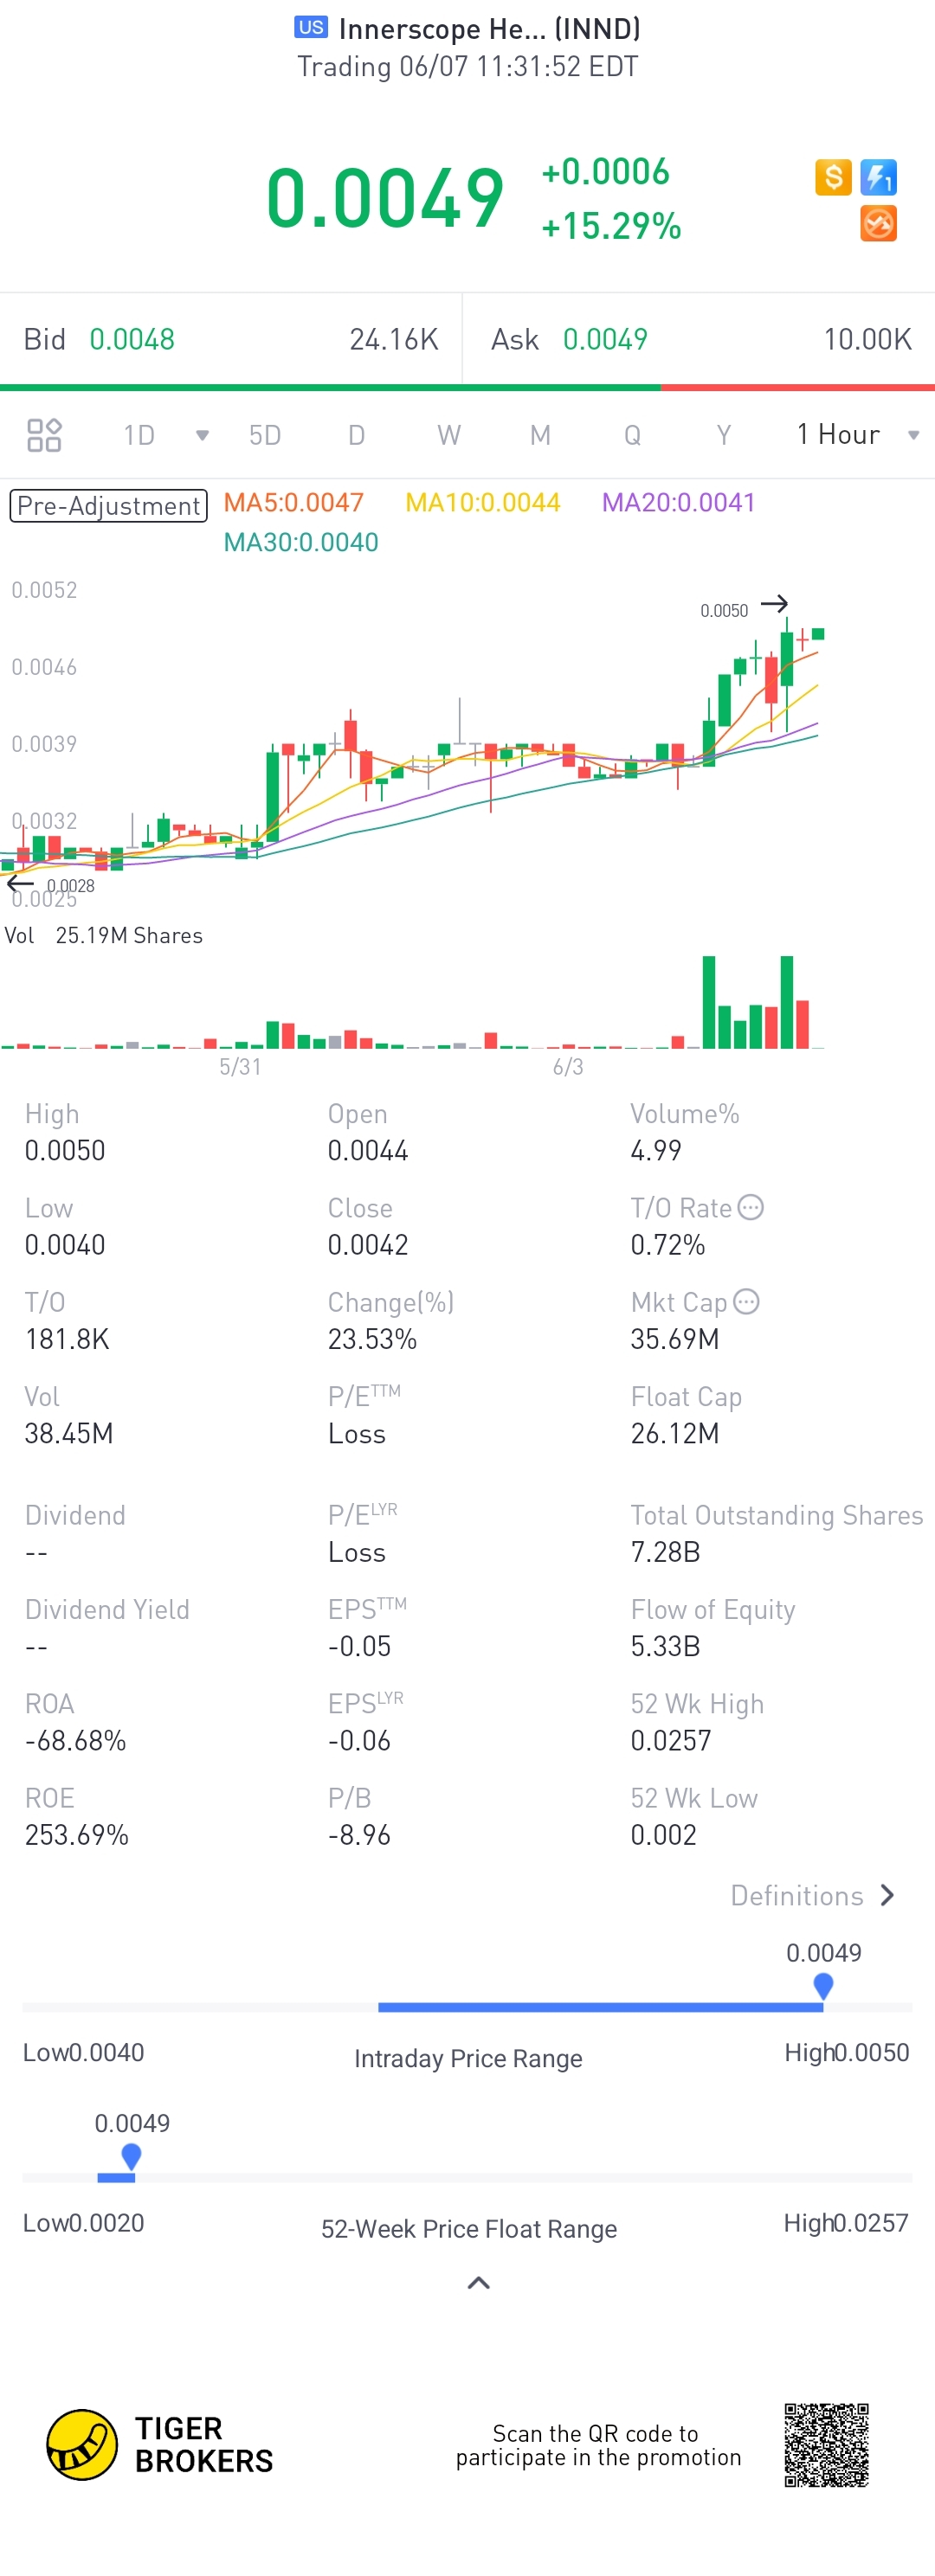The width and height of the screenshot is (935, 2576).
Task: Open Mkt Cap info bubble
Action: pos(746,1301)
